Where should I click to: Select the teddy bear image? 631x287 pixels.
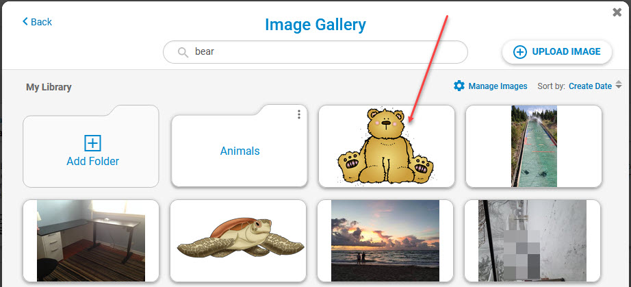click(x=385, y=146)
